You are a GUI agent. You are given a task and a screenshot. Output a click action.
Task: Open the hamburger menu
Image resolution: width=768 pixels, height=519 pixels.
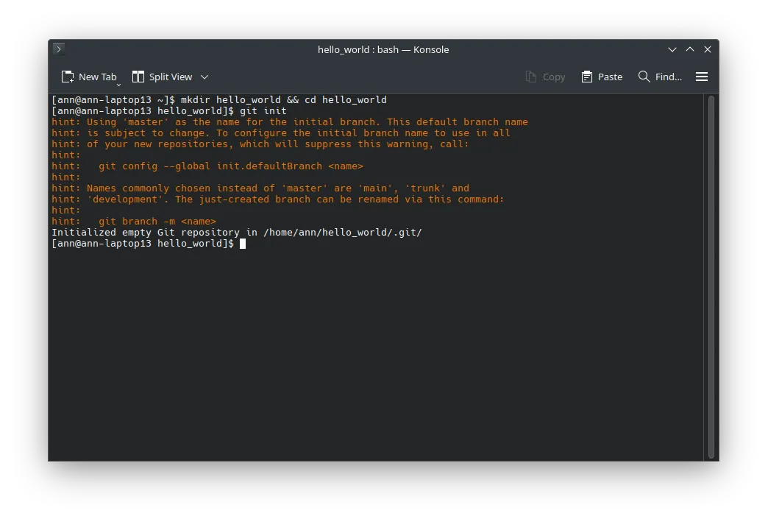click(702, 77)
